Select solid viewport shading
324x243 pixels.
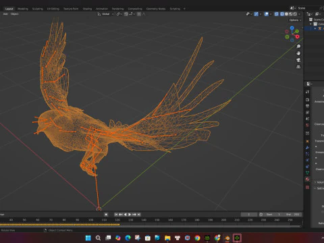click(286, 14)
